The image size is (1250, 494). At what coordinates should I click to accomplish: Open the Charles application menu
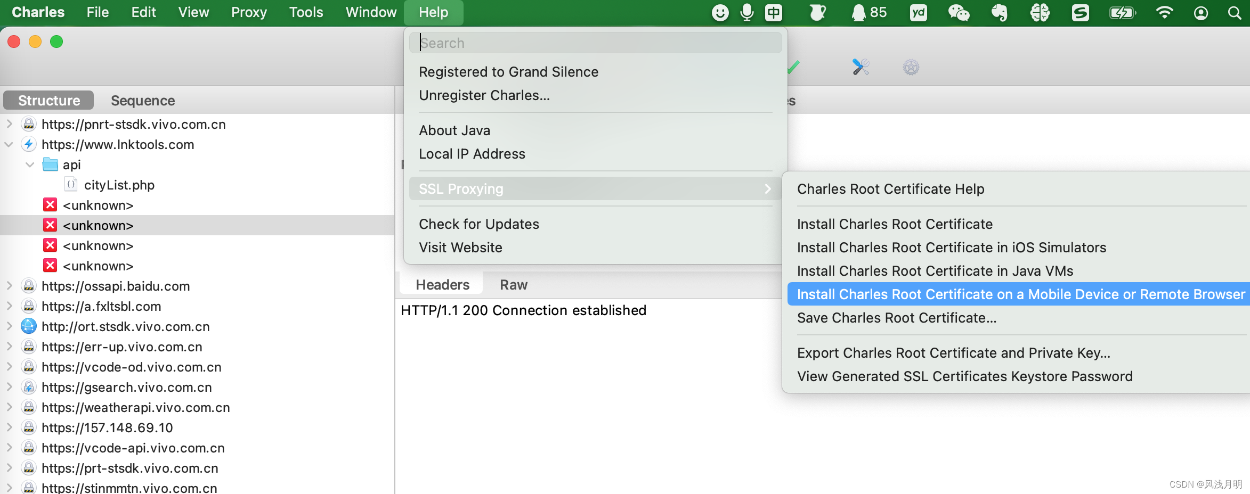point(38,12)
